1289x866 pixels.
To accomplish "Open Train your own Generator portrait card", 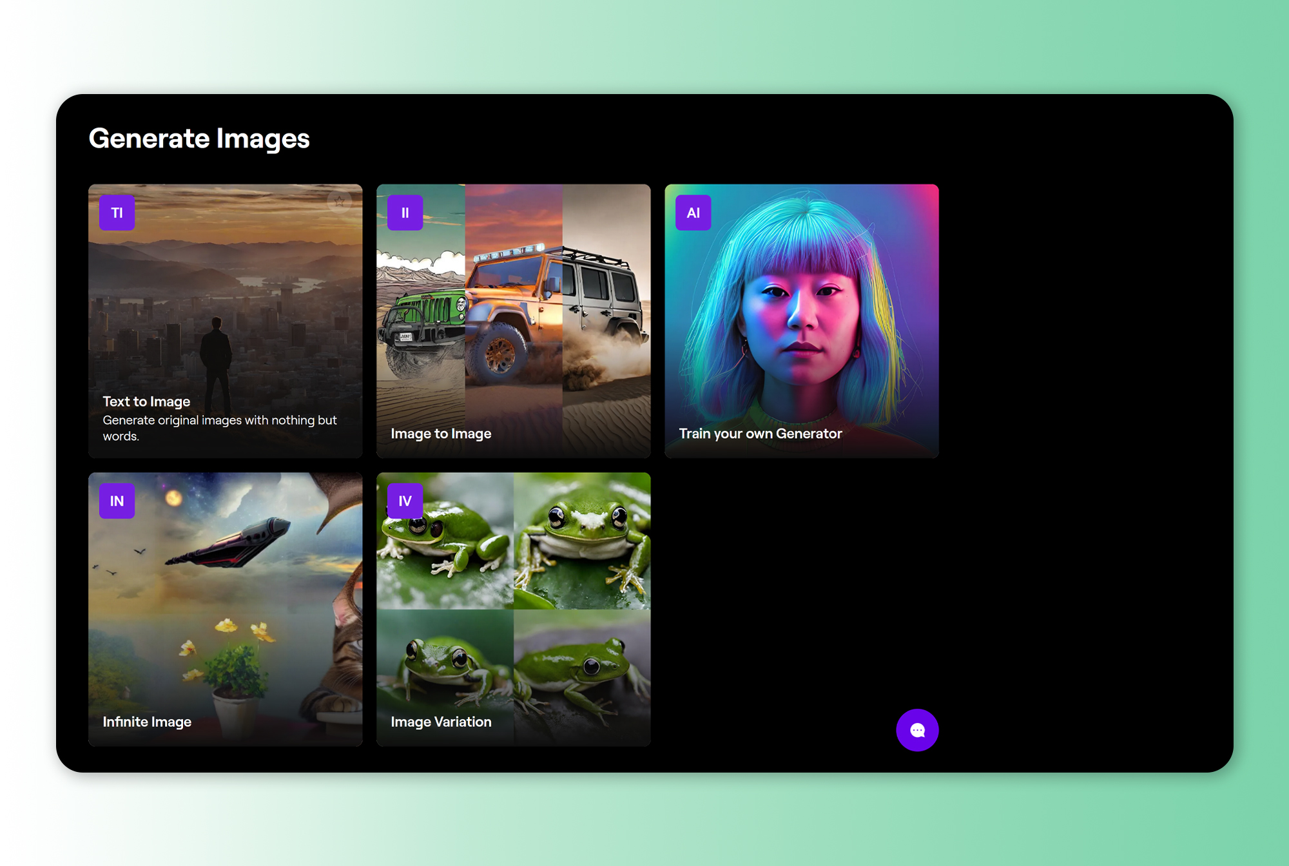I will click(802, 321).
